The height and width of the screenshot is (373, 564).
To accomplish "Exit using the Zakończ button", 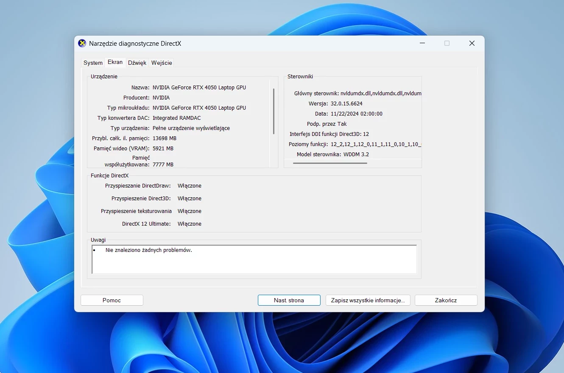I will click(446, 300).
